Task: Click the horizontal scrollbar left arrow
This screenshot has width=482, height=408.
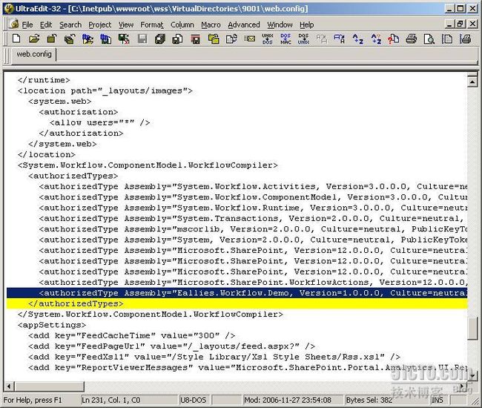Action: pos(9,386)
